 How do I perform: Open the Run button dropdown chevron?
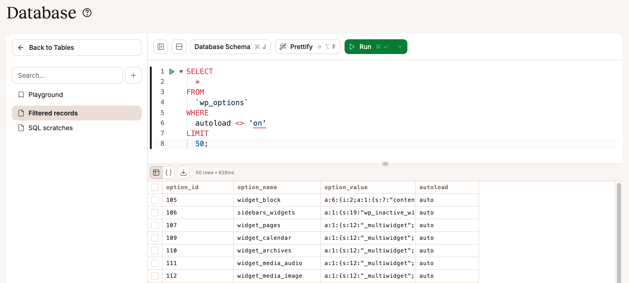[399, 47]
